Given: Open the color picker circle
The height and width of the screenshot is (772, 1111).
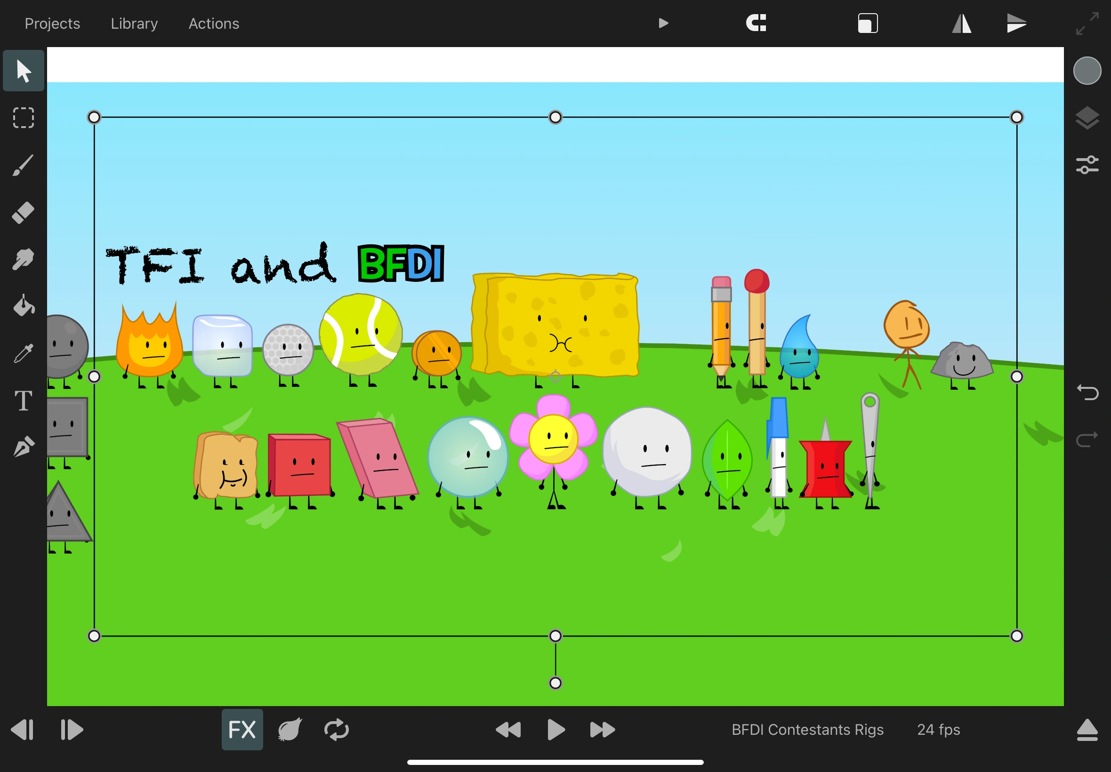Looking at the screenshot, I should point(1087,70).
